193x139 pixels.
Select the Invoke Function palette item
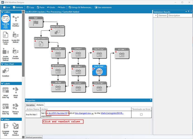pyautogui.click(x=15, y=53)
